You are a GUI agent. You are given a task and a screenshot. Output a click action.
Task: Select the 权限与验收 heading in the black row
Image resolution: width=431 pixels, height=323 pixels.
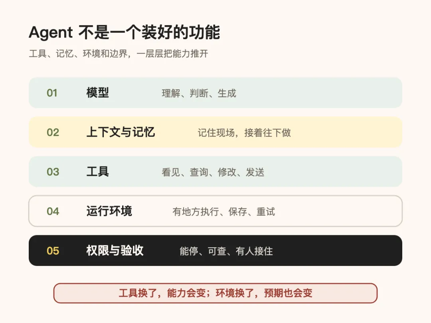115,250
